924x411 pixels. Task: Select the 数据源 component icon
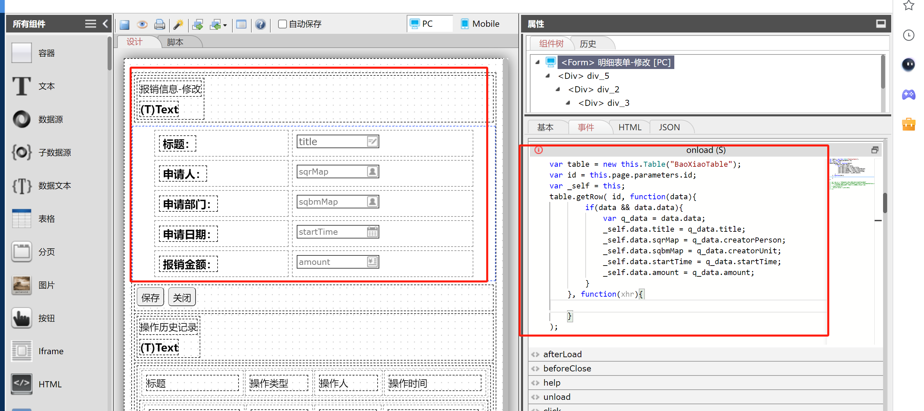[x=22, y=119]
